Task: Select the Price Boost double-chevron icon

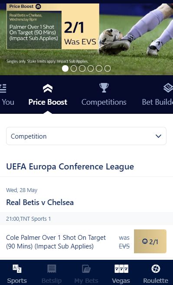Action: tap(48, 88)
